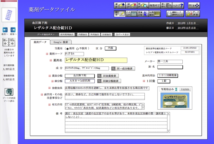Extract adopted drugs with 採用薬剤抽出
The width and height of the screenshot is (214, 144).
click(x=67, y=34)
